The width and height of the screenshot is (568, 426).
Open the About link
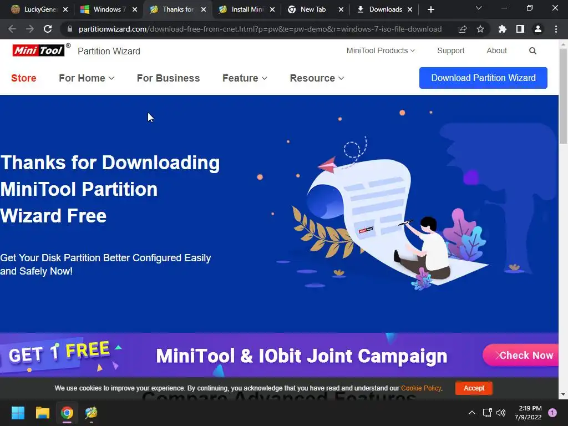tap(496, 50)
